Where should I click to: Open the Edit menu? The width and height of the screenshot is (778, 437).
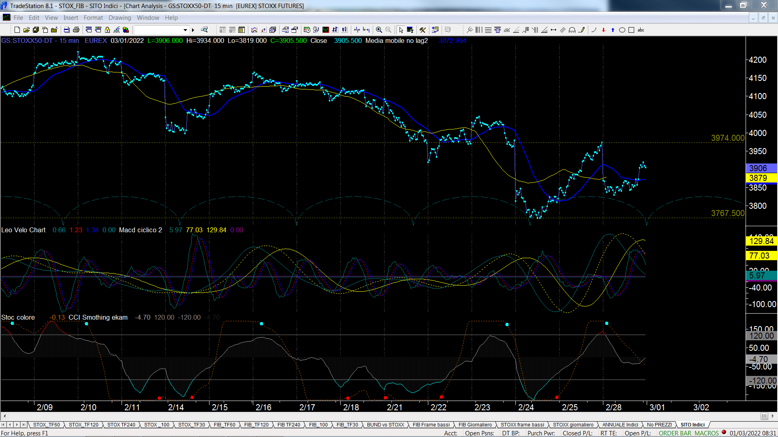[34, 18]
